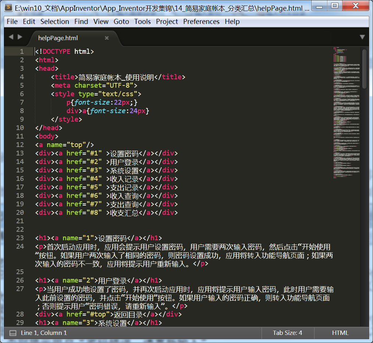Screen dimensions: 373x343
Task: Click 支出记录 text on line 17
Action: click(x=124, y=188)
